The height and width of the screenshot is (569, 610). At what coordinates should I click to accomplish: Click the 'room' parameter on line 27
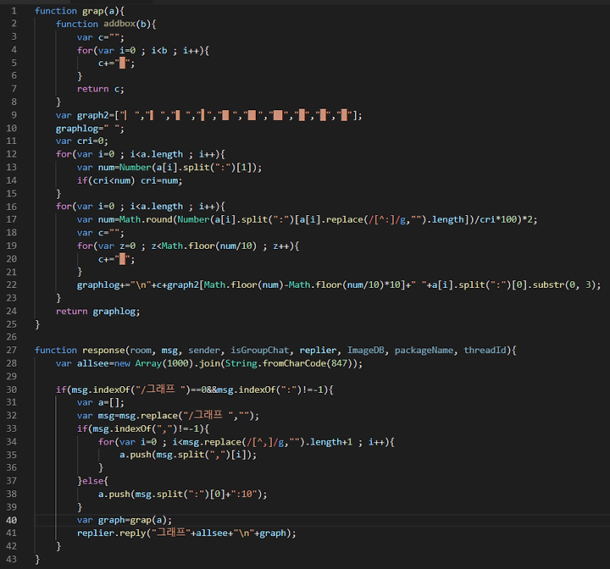(x=141, y=351)
